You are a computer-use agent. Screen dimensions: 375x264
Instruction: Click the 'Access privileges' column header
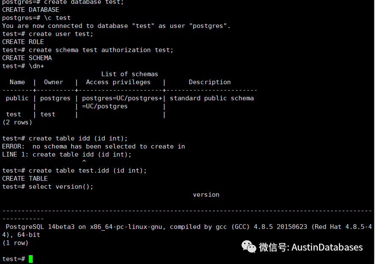tap(118, 82)
